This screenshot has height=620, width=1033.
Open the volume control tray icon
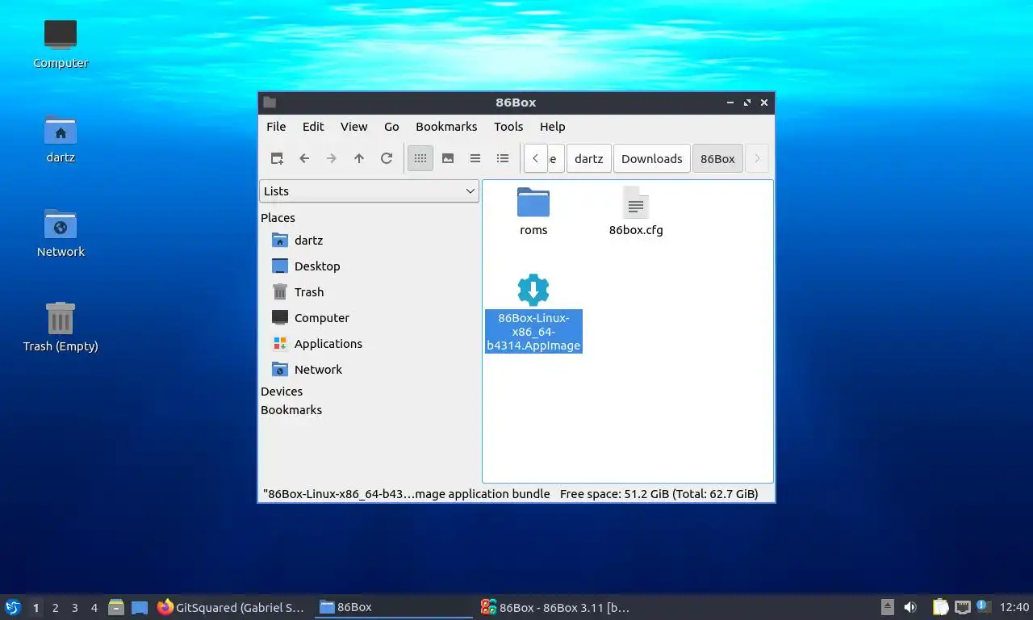pos(910,607)
